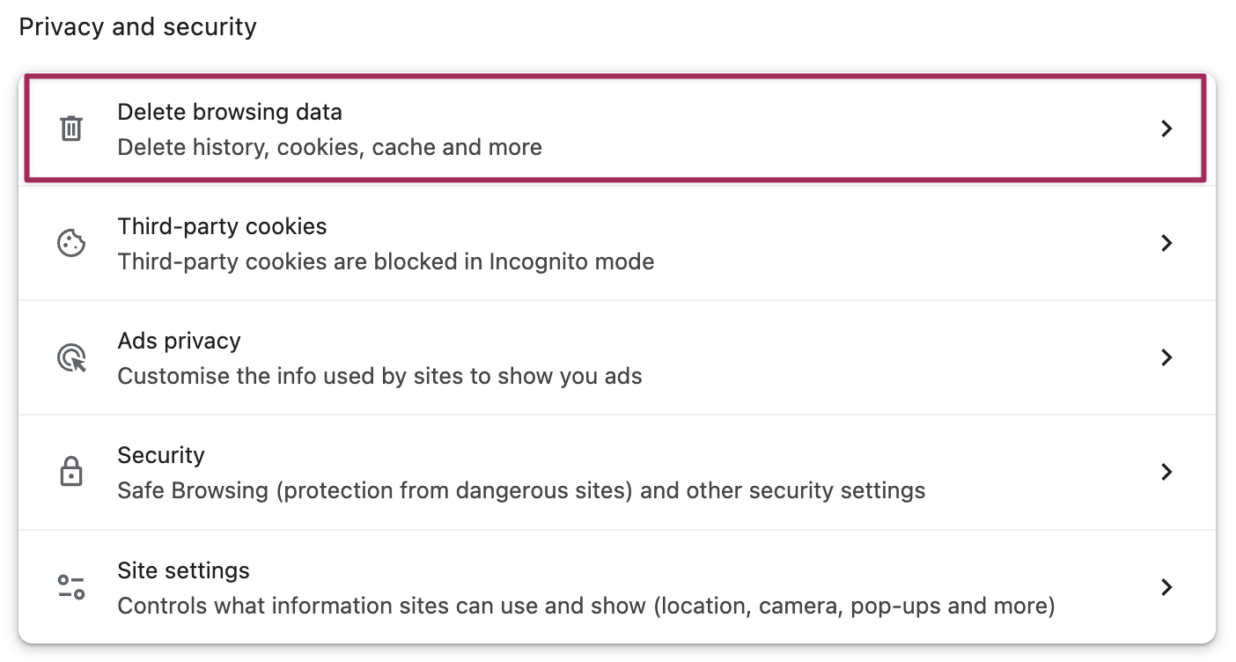This screenshot has height=662, width=1236.
Task: Open the Security title text
Action: [x=161, y=455]
